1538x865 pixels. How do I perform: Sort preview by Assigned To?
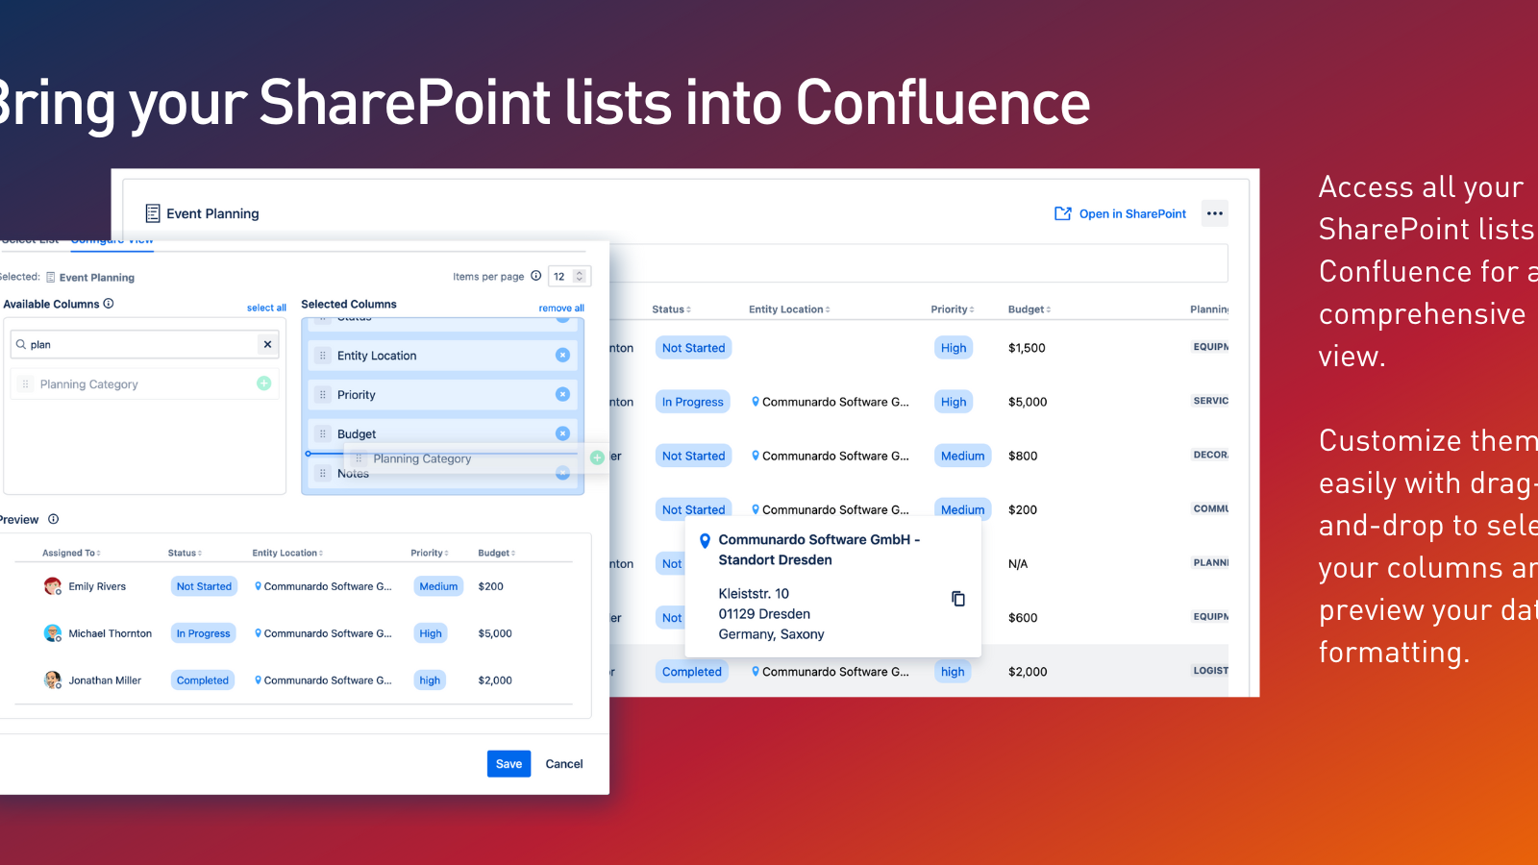tap(71, 554)
